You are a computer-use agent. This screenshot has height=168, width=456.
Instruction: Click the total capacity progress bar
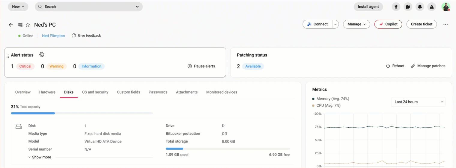(82, 113)
